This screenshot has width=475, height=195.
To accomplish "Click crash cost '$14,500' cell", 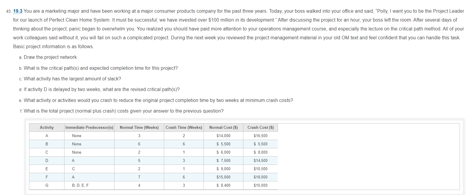I will tap(261, 161).
